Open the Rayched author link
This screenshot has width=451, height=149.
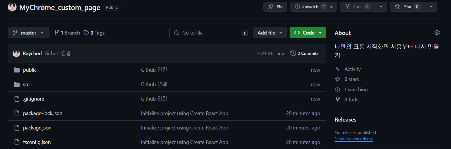click(x=32, y=54)
